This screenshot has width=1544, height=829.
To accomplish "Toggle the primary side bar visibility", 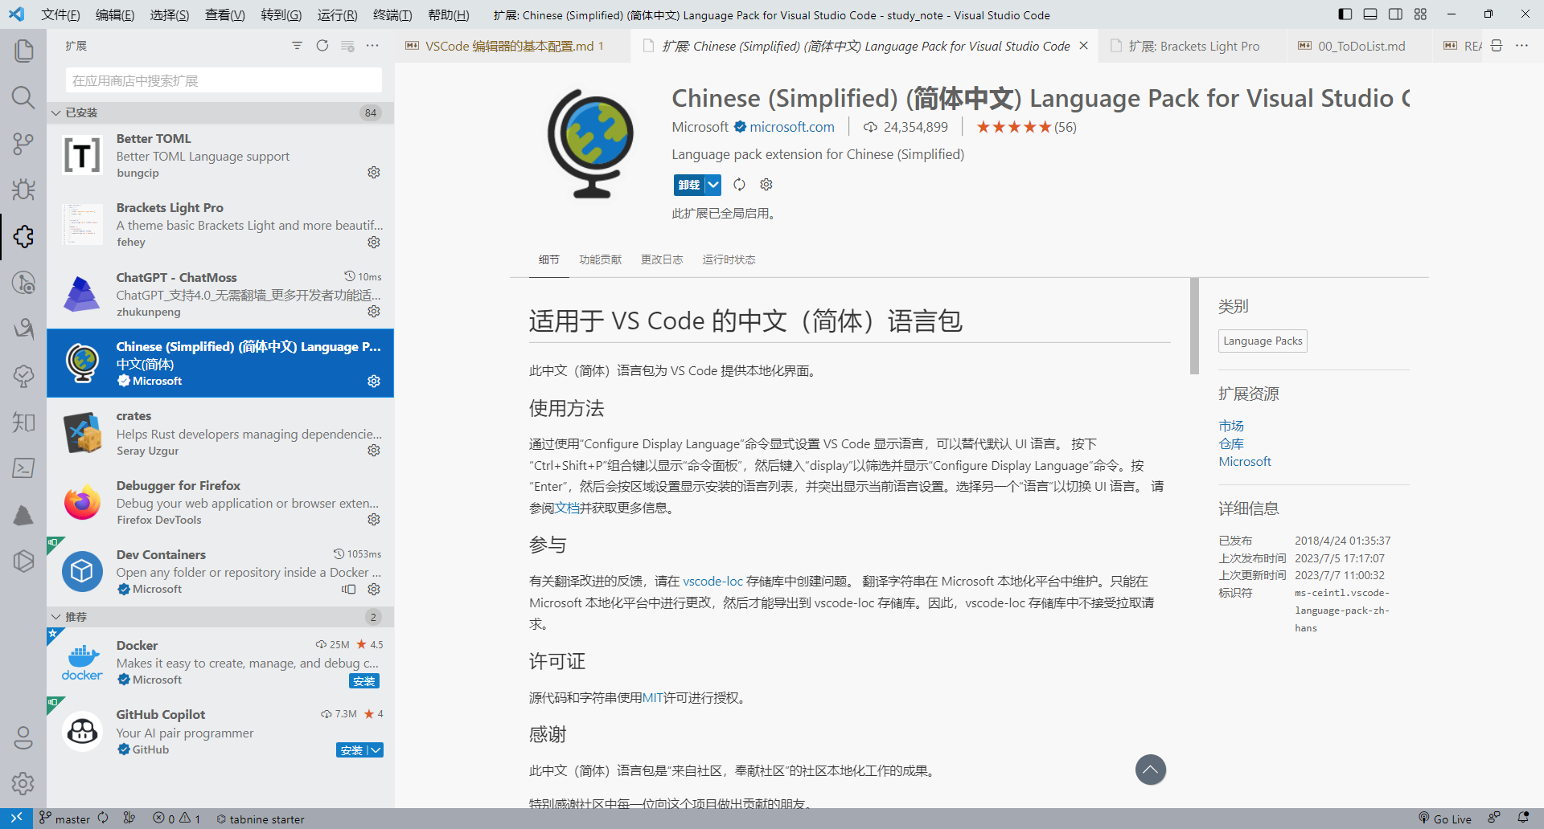I will point(1345,14).
